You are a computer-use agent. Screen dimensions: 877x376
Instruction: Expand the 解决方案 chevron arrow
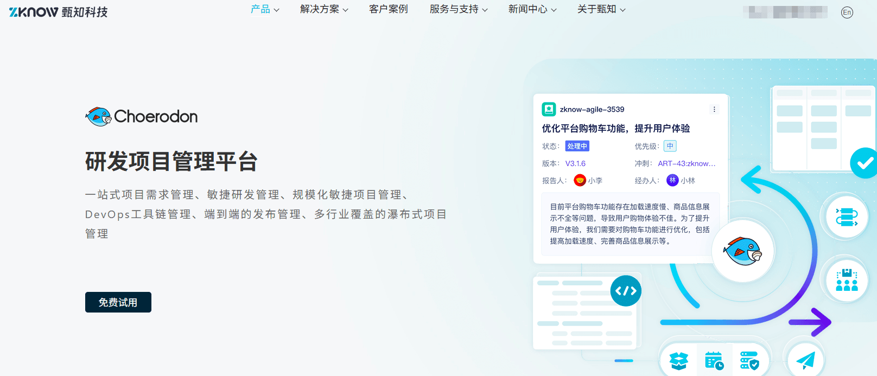click(x=345, y=10)
